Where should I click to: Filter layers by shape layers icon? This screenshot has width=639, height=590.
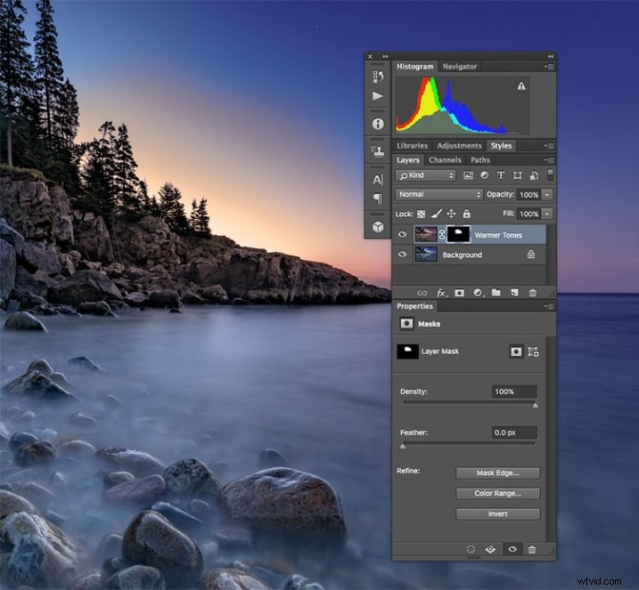click(x=518, y=175)
